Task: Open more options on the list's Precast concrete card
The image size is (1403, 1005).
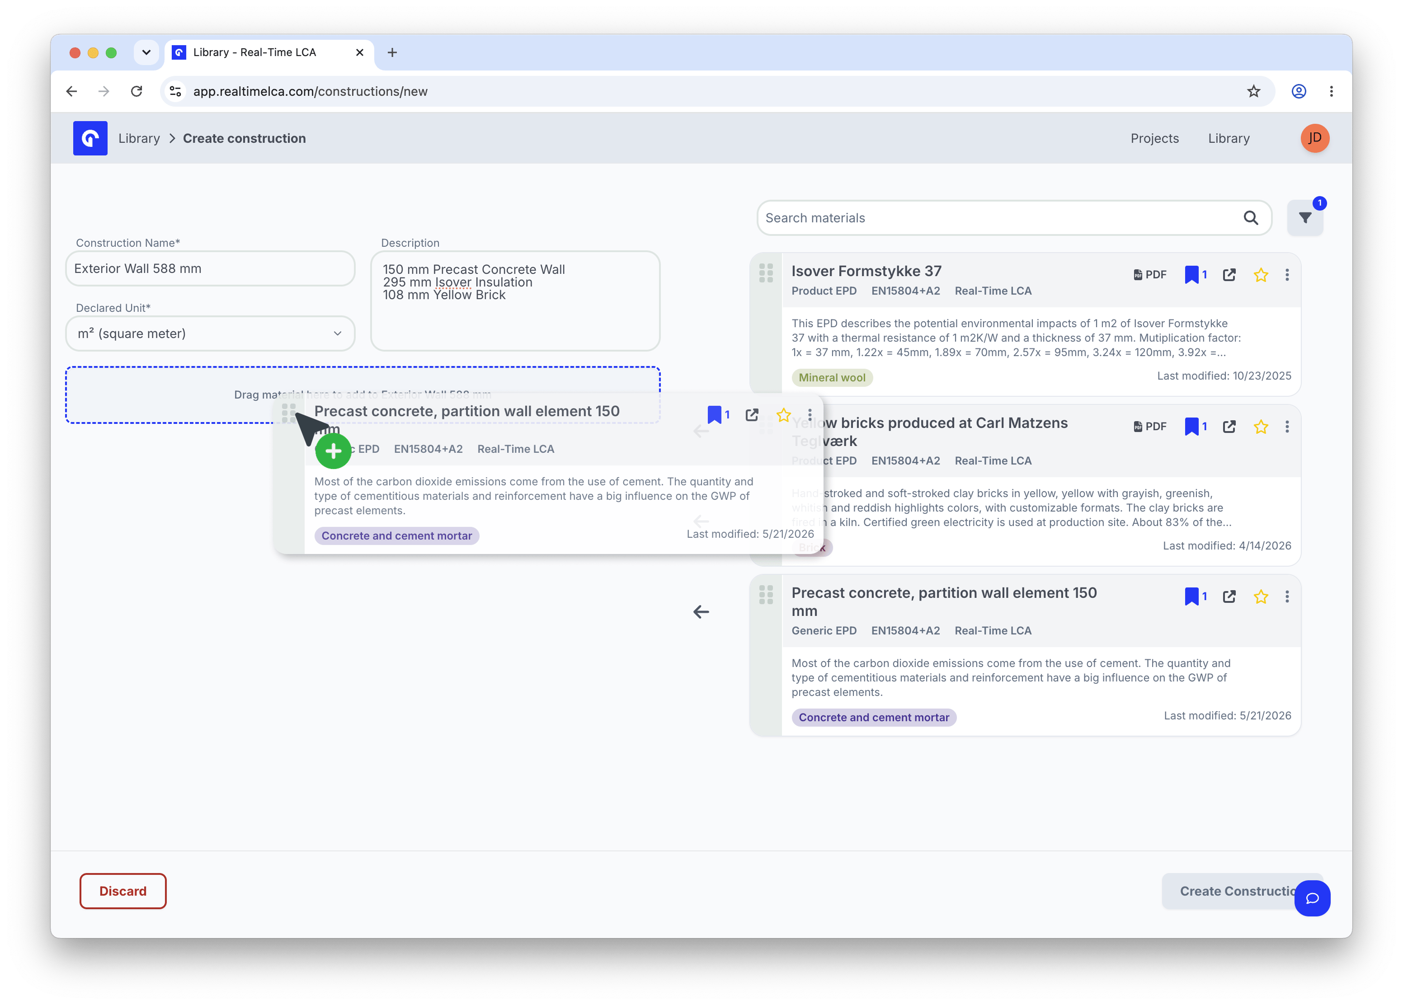Action: tap(1287, 596)
